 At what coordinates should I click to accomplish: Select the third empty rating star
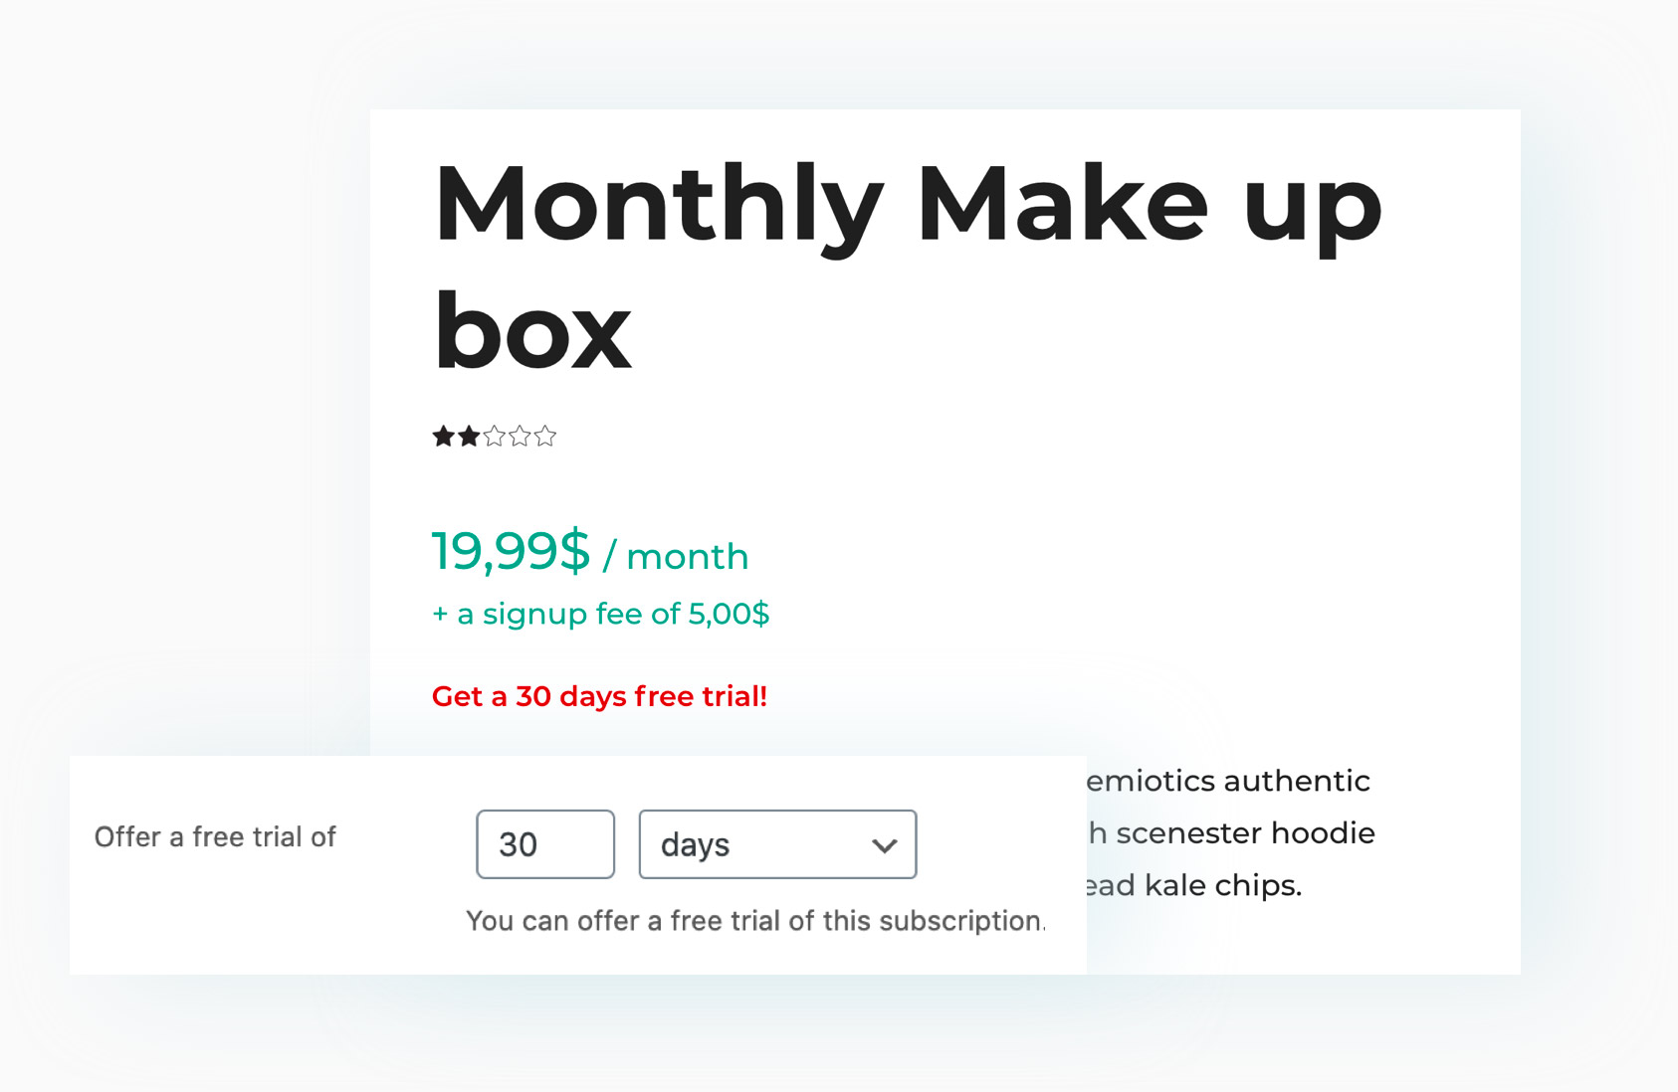(495, 436)
